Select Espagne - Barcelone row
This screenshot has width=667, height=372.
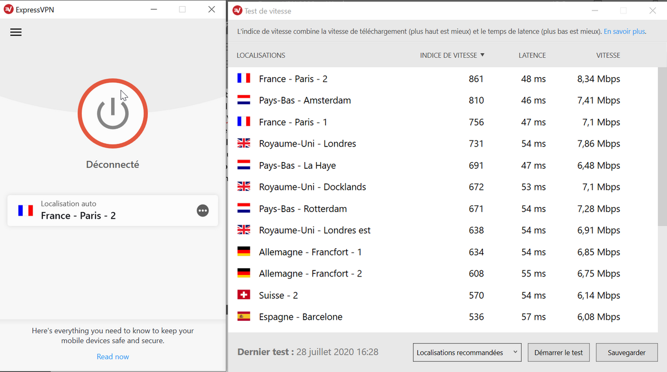[x=443, y=317]
